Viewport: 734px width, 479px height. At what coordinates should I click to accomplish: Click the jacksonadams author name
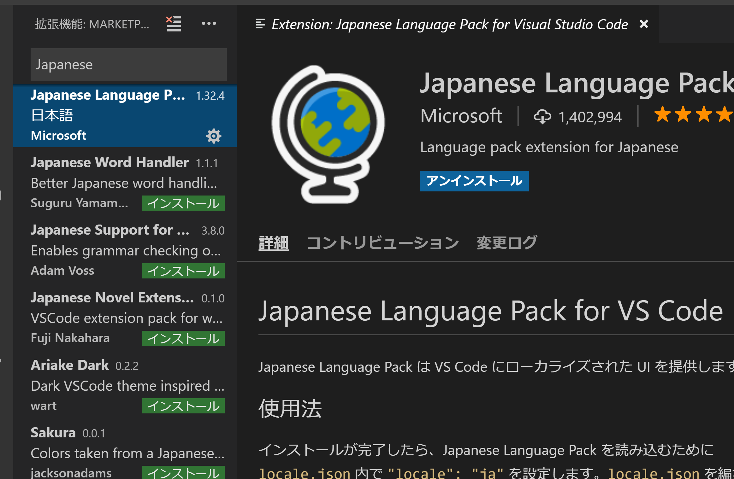click(71, 473)
